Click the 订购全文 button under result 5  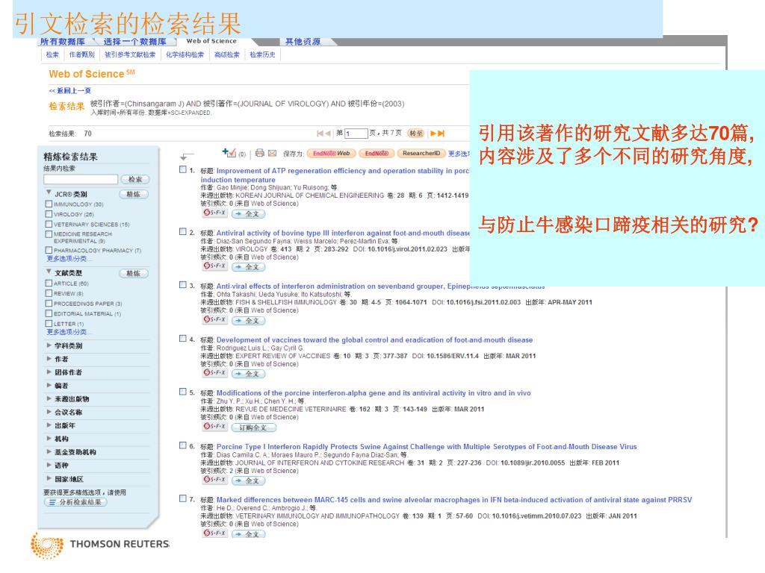click(x=254, y=428)
